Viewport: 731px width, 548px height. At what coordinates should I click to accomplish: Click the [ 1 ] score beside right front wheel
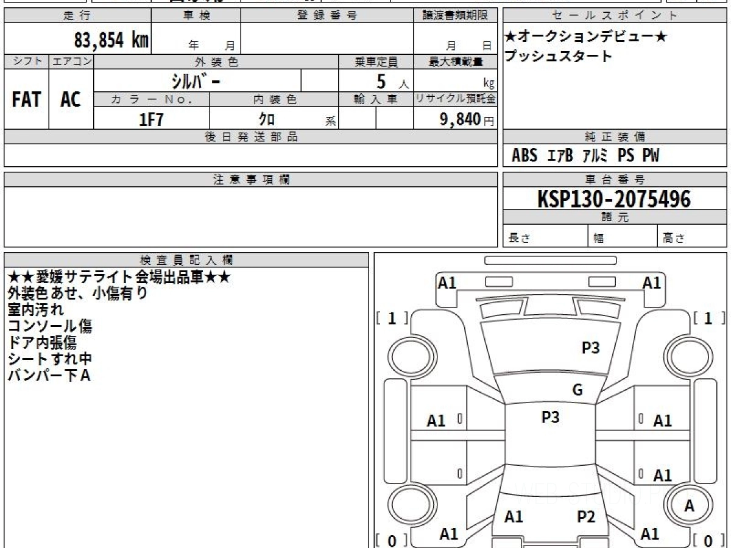pos(710,318)
